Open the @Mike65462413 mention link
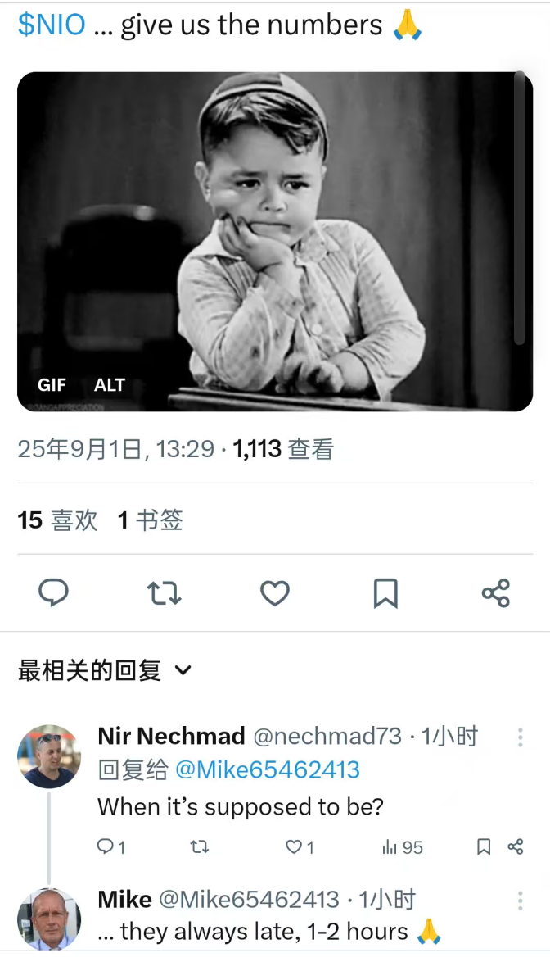Screen dimensions: 550x962 268,769
